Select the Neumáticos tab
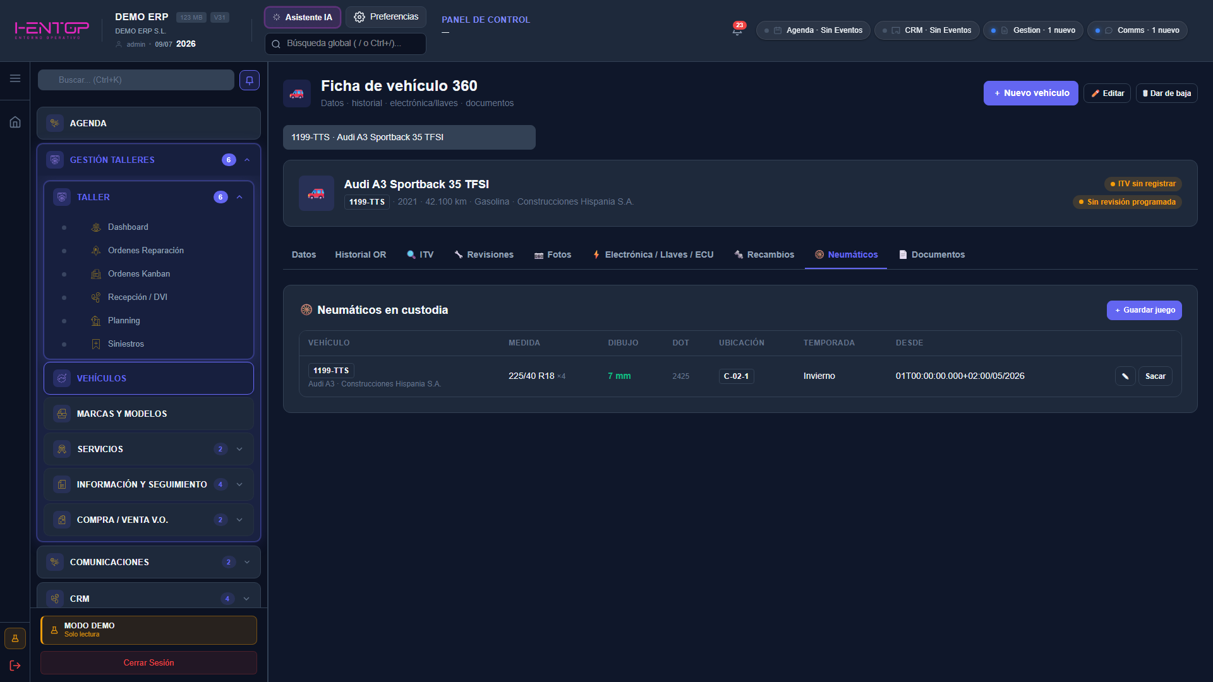 [846, 254]
